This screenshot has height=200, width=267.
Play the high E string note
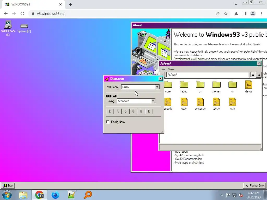click(x=149, y=111)
